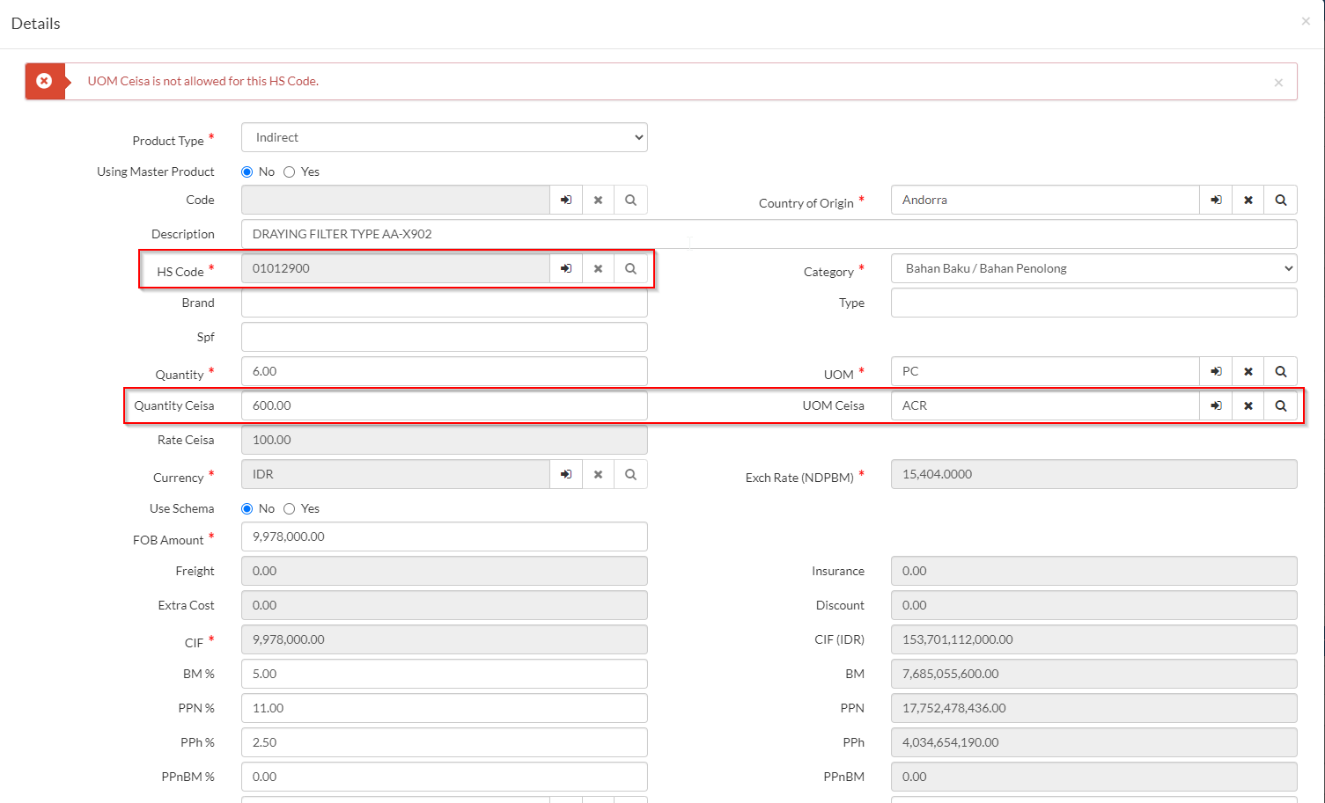This screenshot has height=803, width=1325.
Task: Select No for Use Schema
Action: tap(247, 508)
